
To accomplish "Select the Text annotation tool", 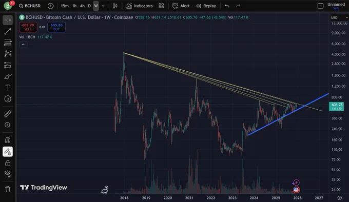I will point(8,88).
